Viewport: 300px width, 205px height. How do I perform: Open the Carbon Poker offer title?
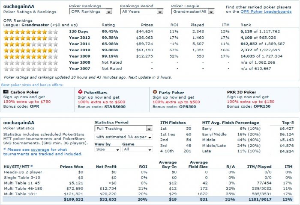point(24,92)
